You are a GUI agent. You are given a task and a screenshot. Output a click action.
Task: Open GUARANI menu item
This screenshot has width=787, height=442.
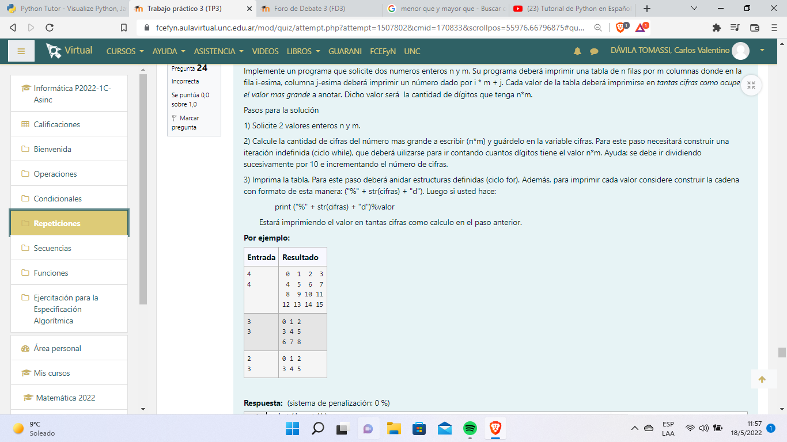(x=345, y=51)
